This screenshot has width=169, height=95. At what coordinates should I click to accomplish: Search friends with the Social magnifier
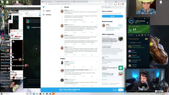click(x=148, y=35)
